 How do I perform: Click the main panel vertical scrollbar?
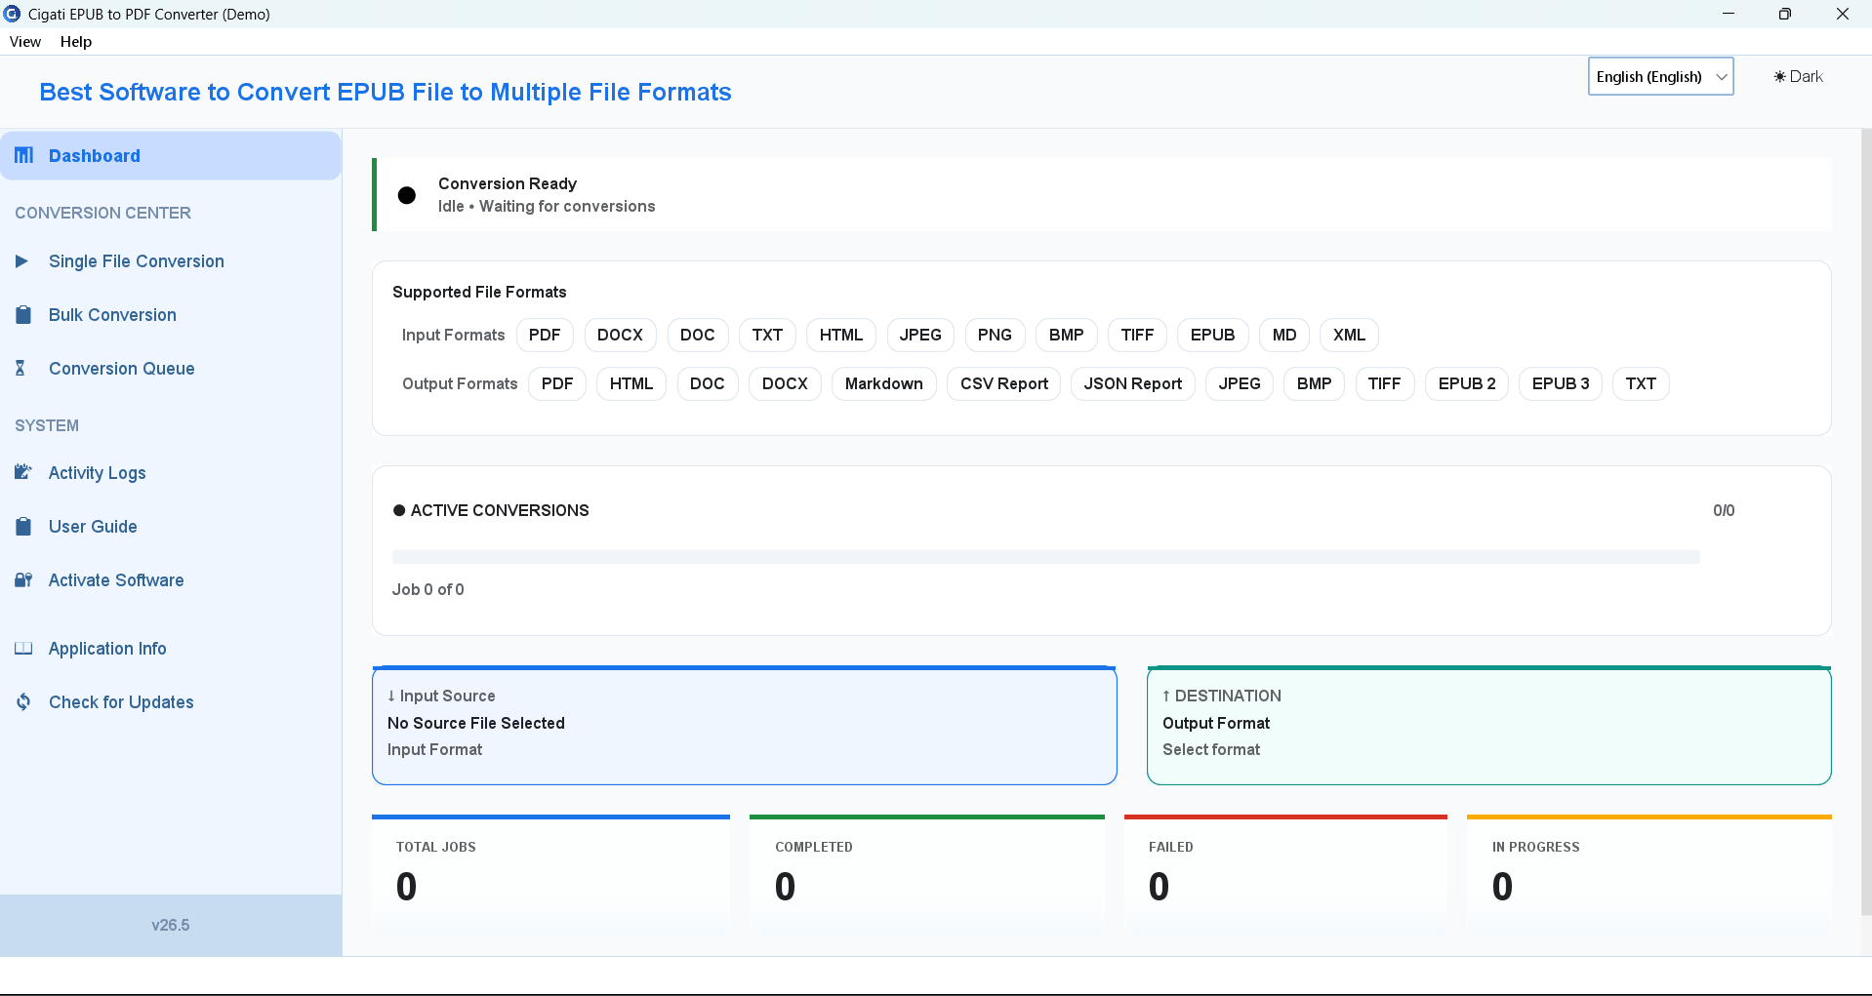(x=1865, y=522)
